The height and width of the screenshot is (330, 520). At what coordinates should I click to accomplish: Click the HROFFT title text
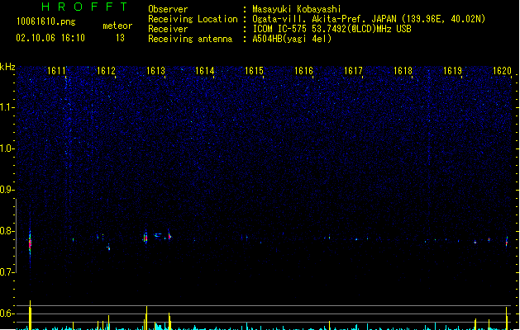click(84, 7)
